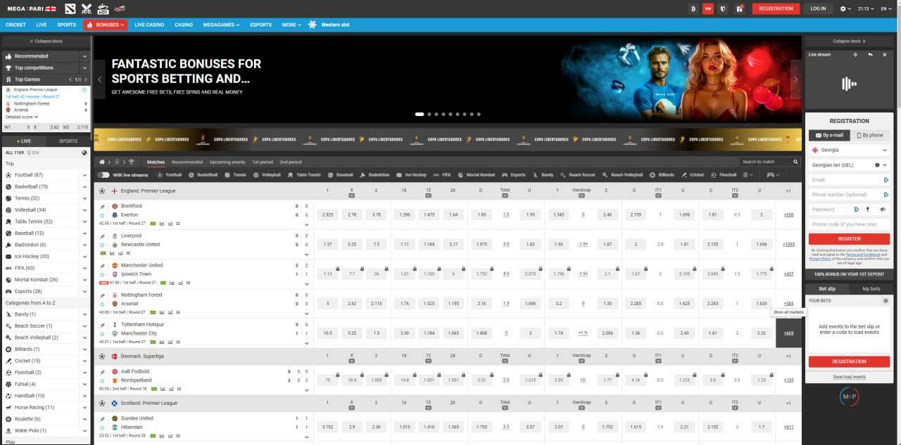
Task: Collapse the left sidebar block
Action: pyautogui.click(x=46, y=41)
